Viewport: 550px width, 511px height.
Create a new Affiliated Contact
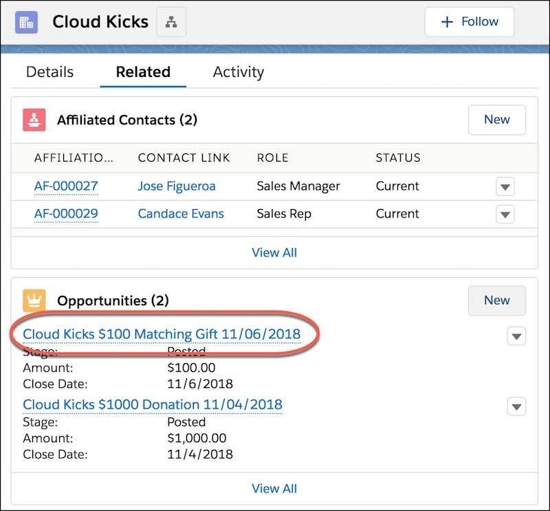click(x=496, y=119)
